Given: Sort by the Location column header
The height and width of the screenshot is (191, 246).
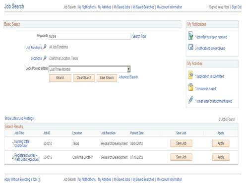Looking at the screenshot, I should 77,133.
